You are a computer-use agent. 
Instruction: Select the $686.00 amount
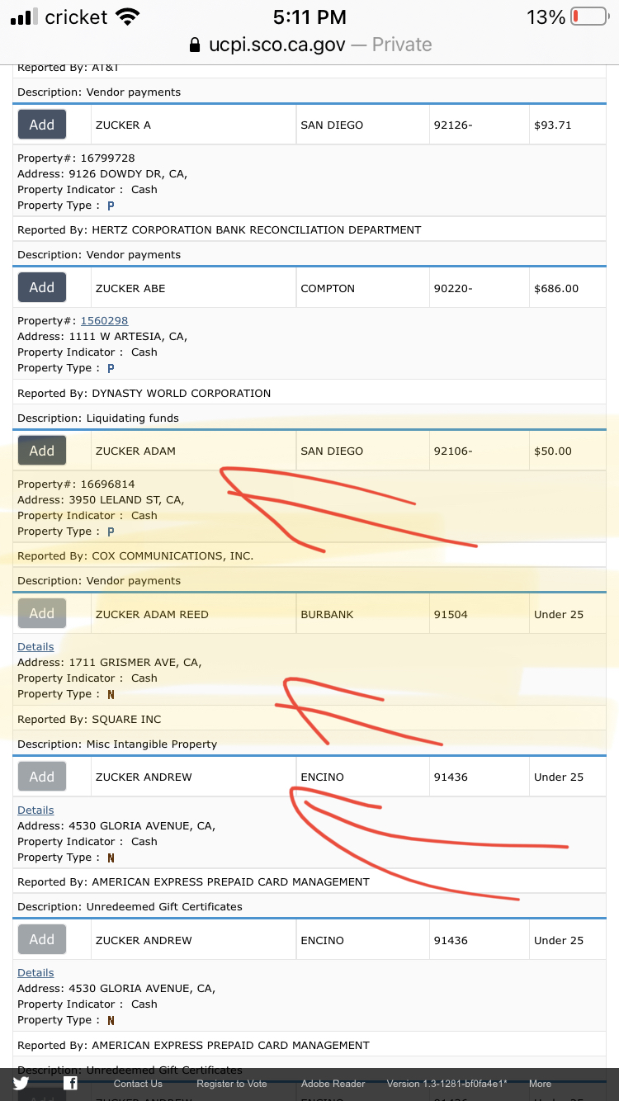[x=556, y=288]
